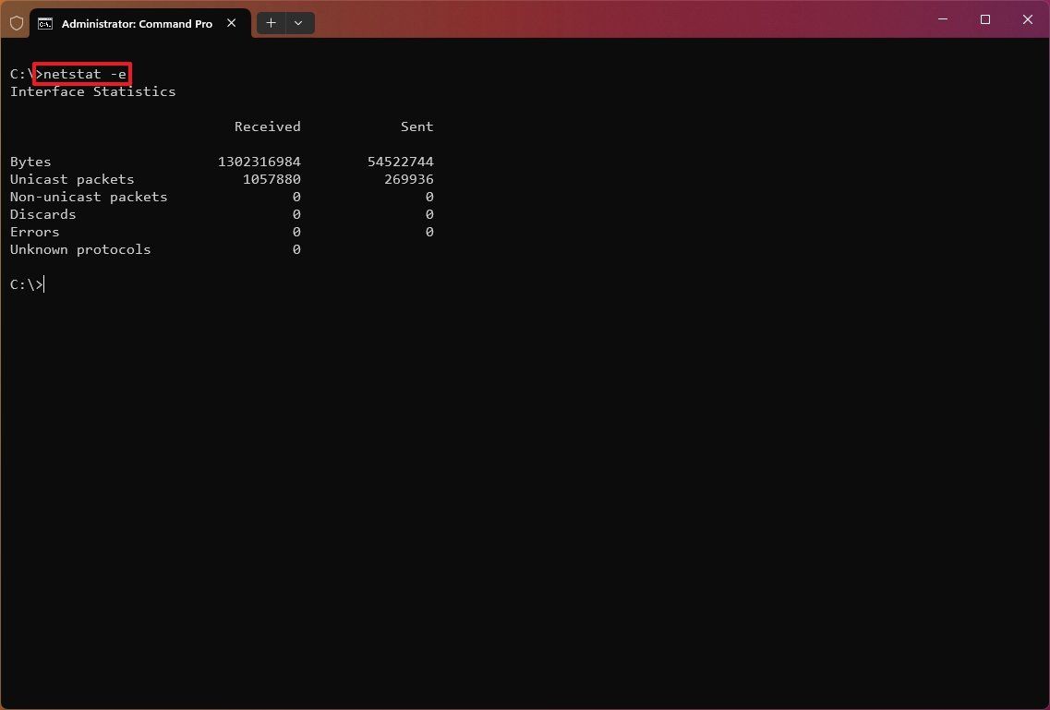
Task: Click the Unknown protocols line
Action: 79,249
